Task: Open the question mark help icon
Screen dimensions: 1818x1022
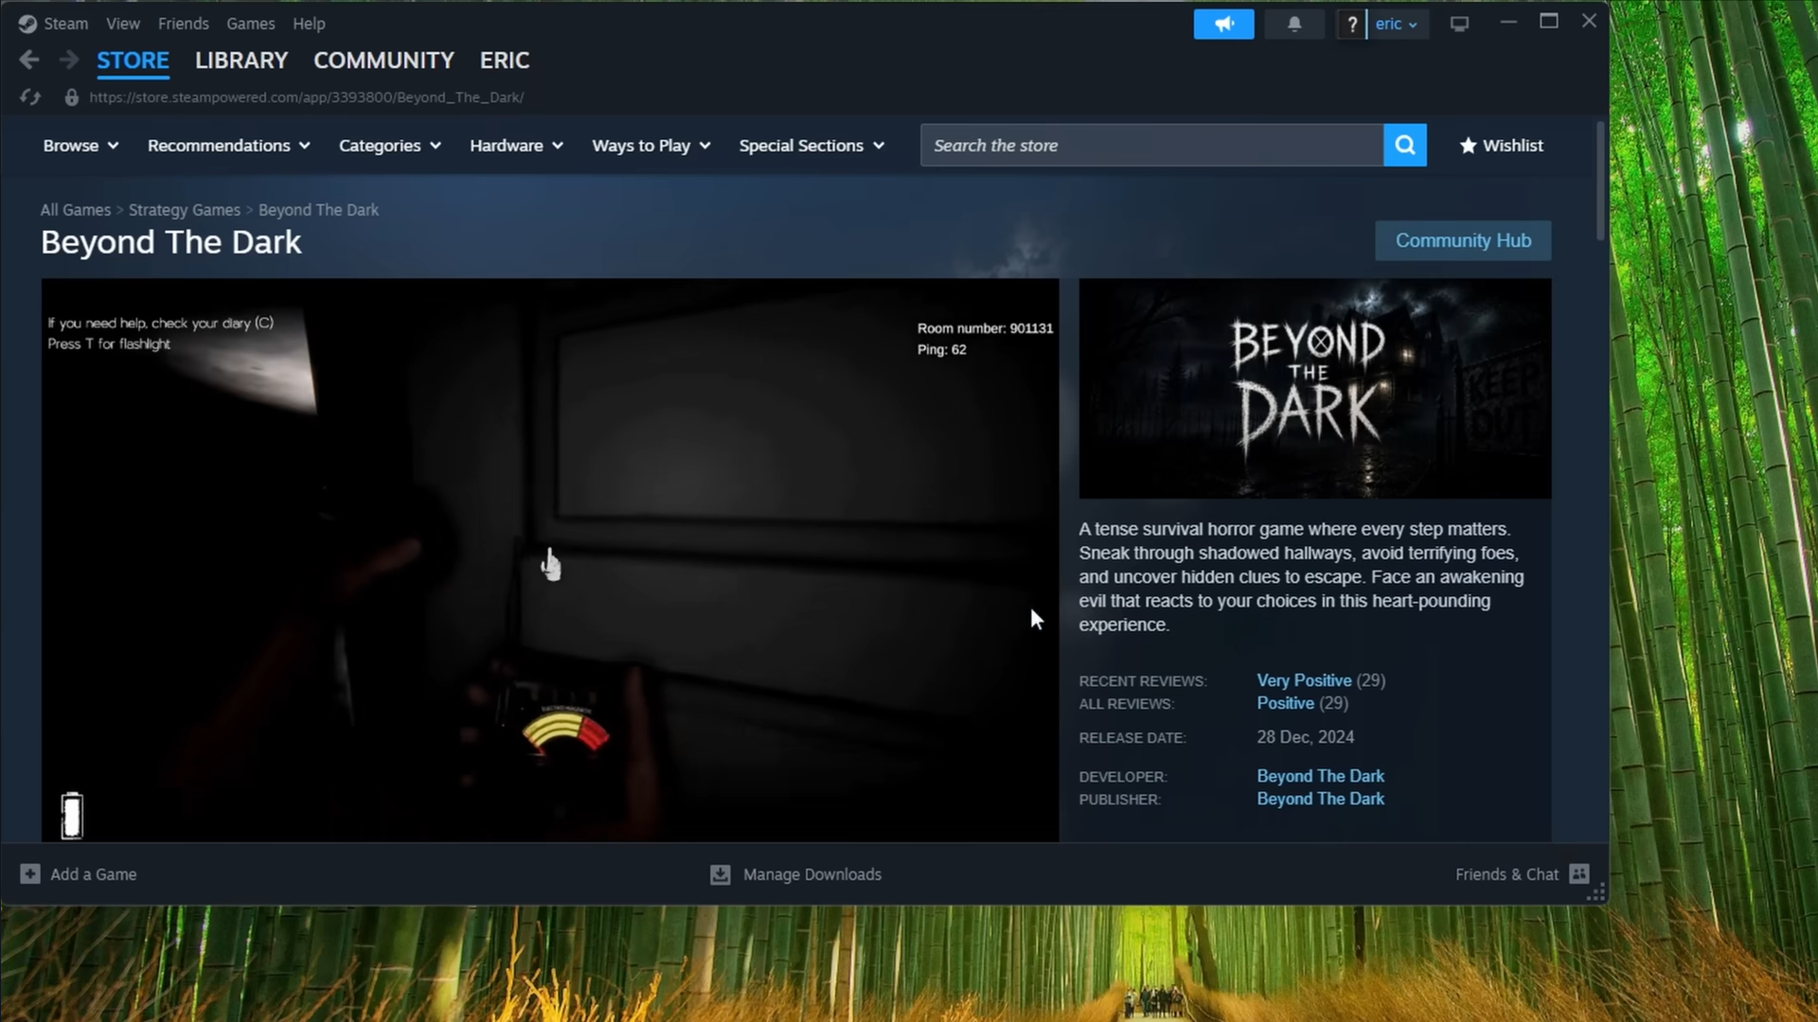Action: 1351,24
